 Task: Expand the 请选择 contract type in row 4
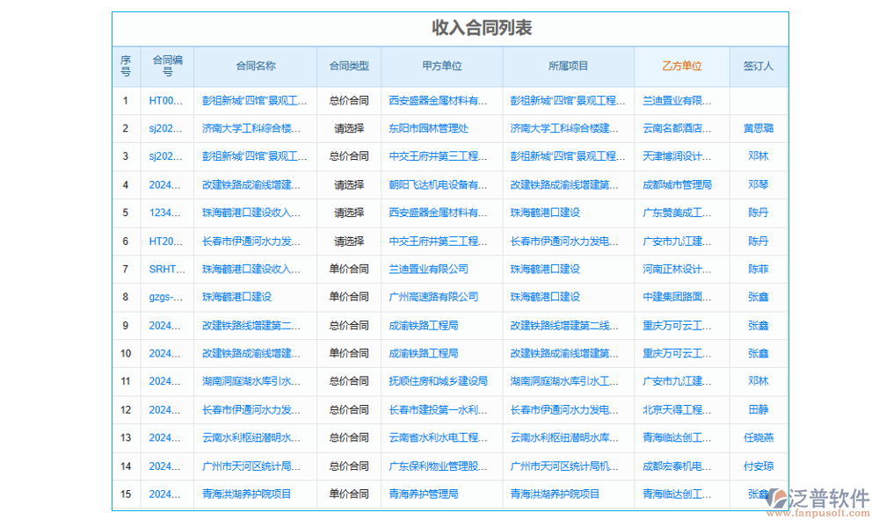[349, 184]
